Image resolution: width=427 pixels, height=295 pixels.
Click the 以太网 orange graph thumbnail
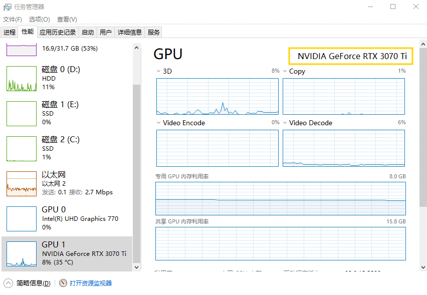[22, 184]
